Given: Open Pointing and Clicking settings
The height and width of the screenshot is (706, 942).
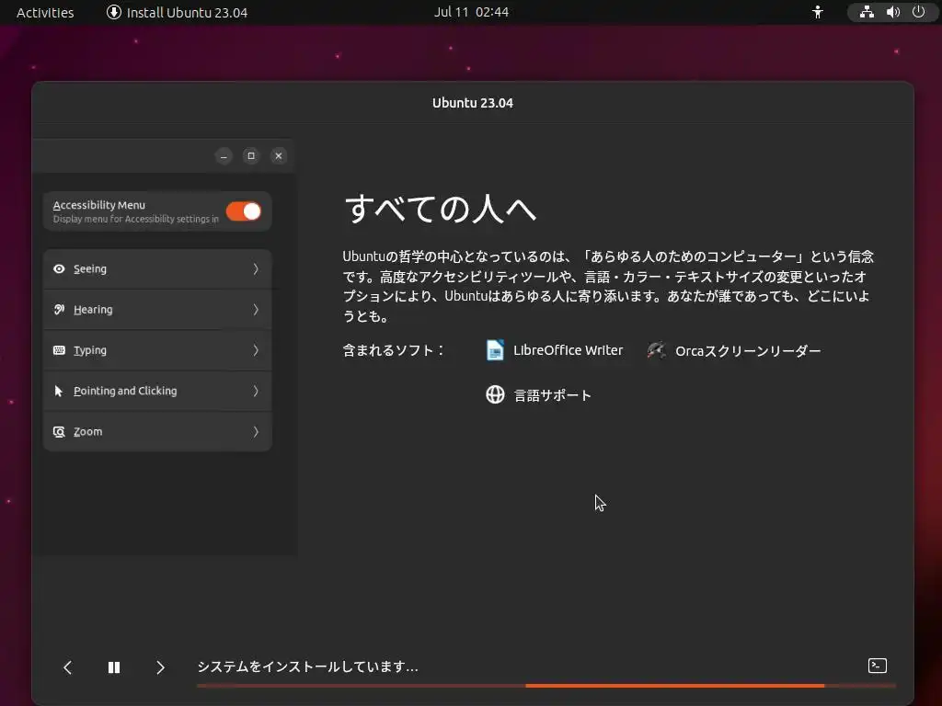Looking at the screenshot, I should (157, 392).
